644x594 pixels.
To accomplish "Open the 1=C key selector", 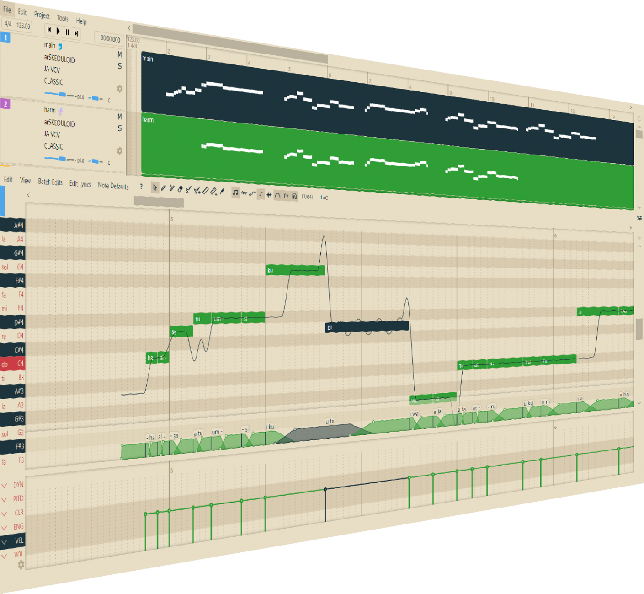I will coord(324,198).
